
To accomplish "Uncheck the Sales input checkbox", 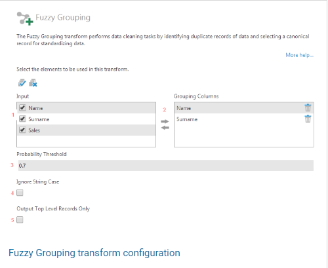I will pyautogui.click(x=22, y=130).
